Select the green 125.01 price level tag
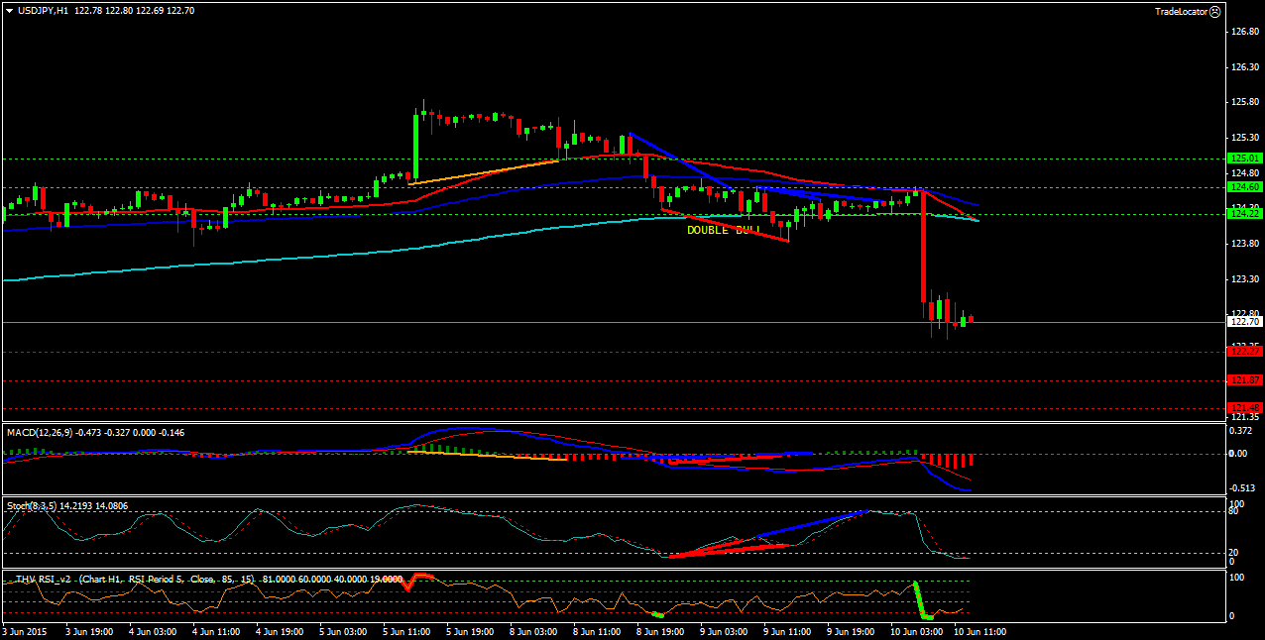This screenshot has height=640, width=1265. click(x=1243, y=159)
